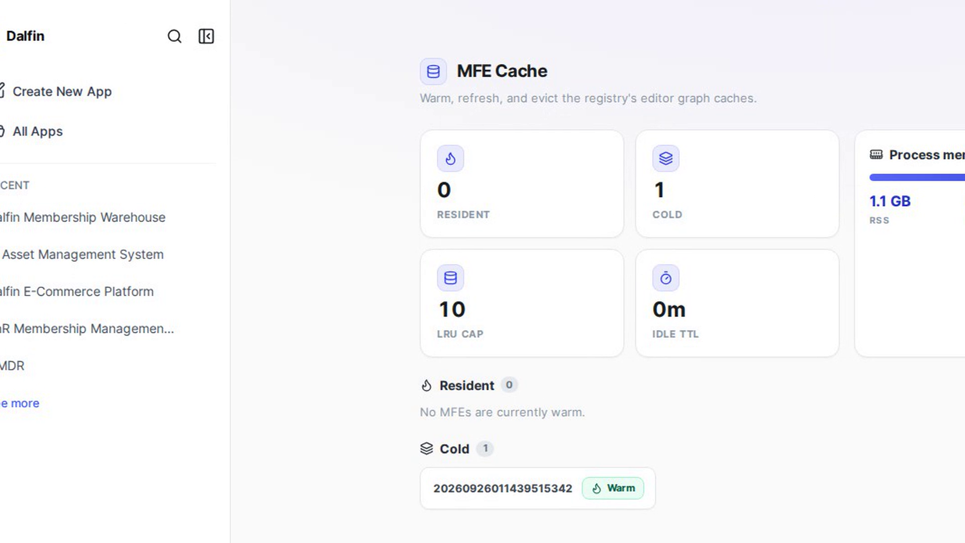
Task: Collapse the sidebar with panel icon
Action: (206, 36)
